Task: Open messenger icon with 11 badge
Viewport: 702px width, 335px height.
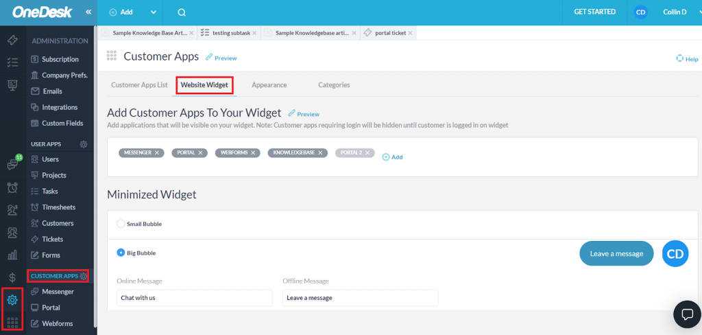Action: pyautogui.click(x=12, y=164)
